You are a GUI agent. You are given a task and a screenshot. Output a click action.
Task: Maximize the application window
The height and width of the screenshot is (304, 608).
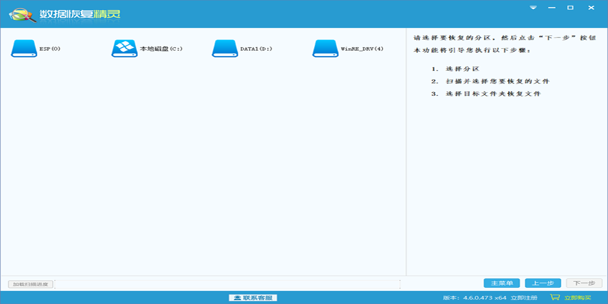[571, 8]
